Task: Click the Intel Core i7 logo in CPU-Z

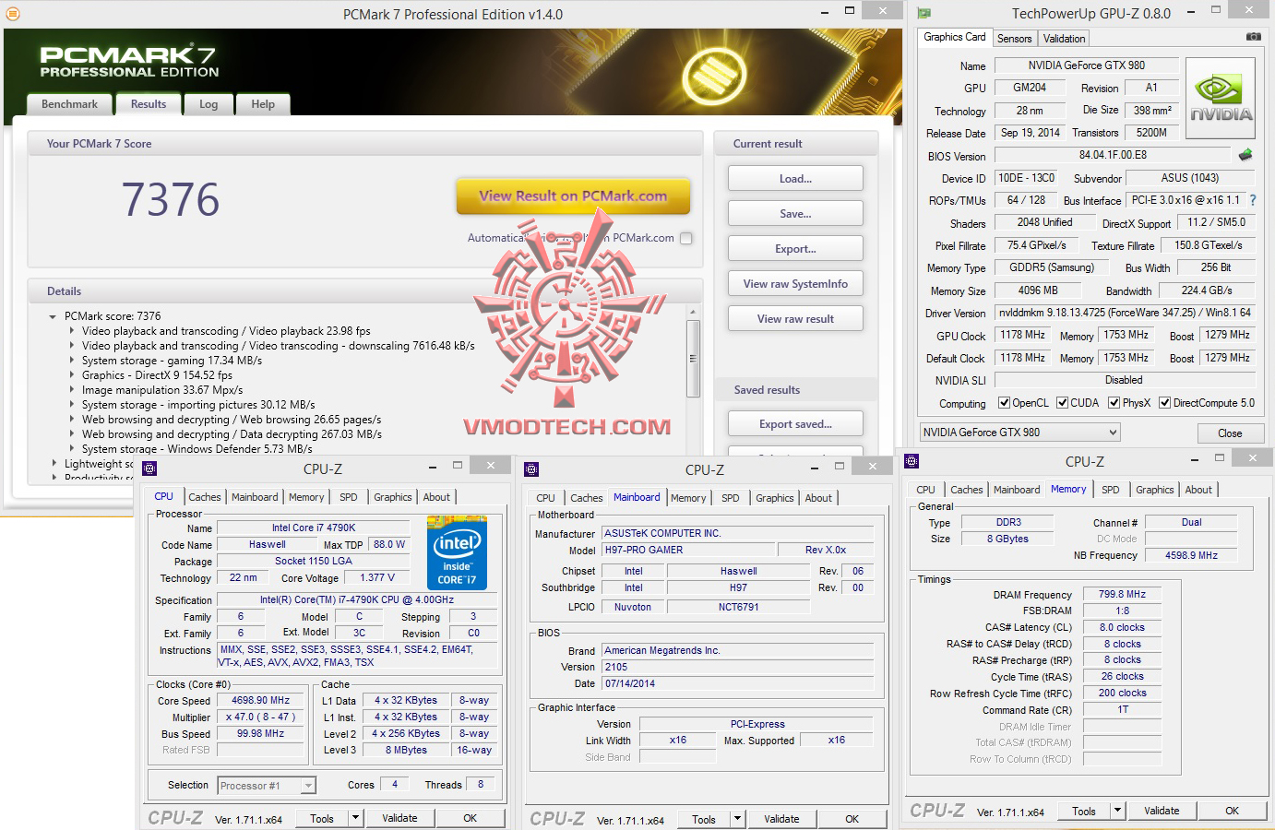Action: [457, 553]
